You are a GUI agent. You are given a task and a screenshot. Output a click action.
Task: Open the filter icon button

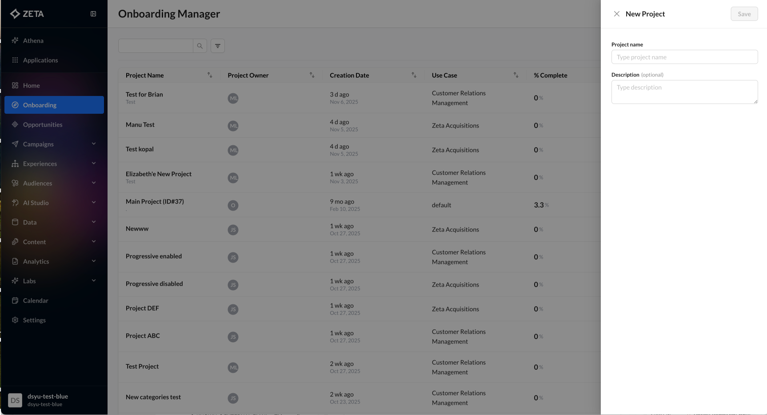(217, 46)
